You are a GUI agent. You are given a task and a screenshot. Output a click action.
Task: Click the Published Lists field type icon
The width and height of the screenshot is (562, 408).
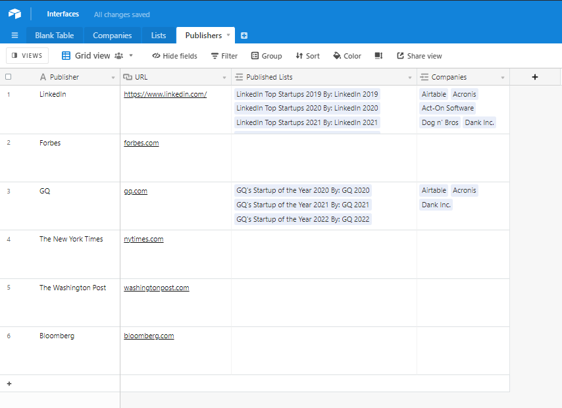239,77
